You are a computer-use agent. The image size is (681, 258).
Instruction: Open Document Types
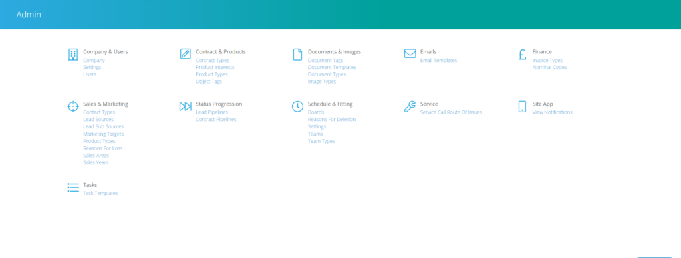(327, 74)
